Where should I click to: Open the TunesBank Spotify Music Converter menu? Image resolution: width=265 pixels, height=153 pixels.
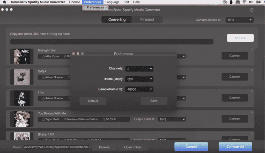(x=38, y=2)
